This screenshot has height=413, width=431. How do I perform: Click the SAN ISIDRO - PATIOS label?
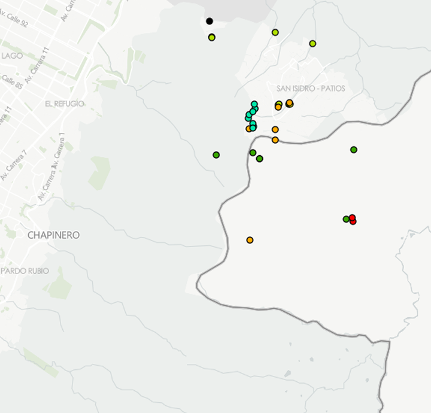tap(311, 89)
